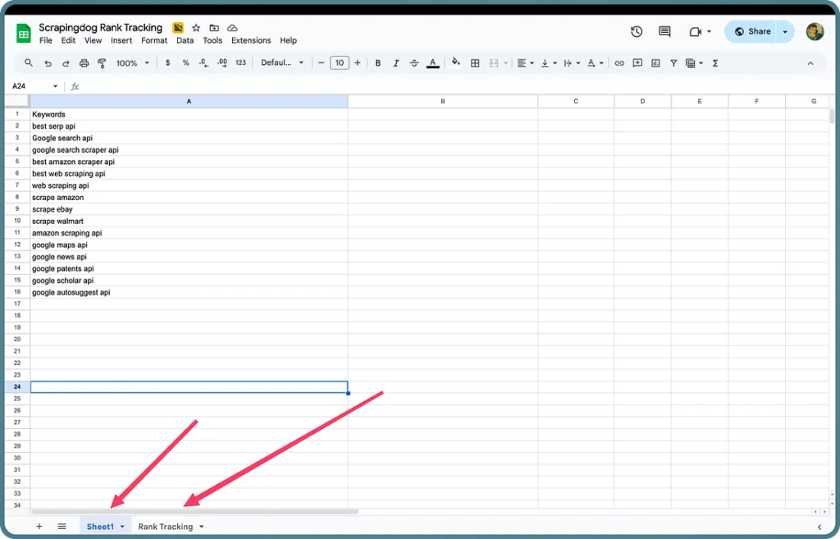Insert a comment on the cell
840x539 pixels.
[x=637, y=62]
